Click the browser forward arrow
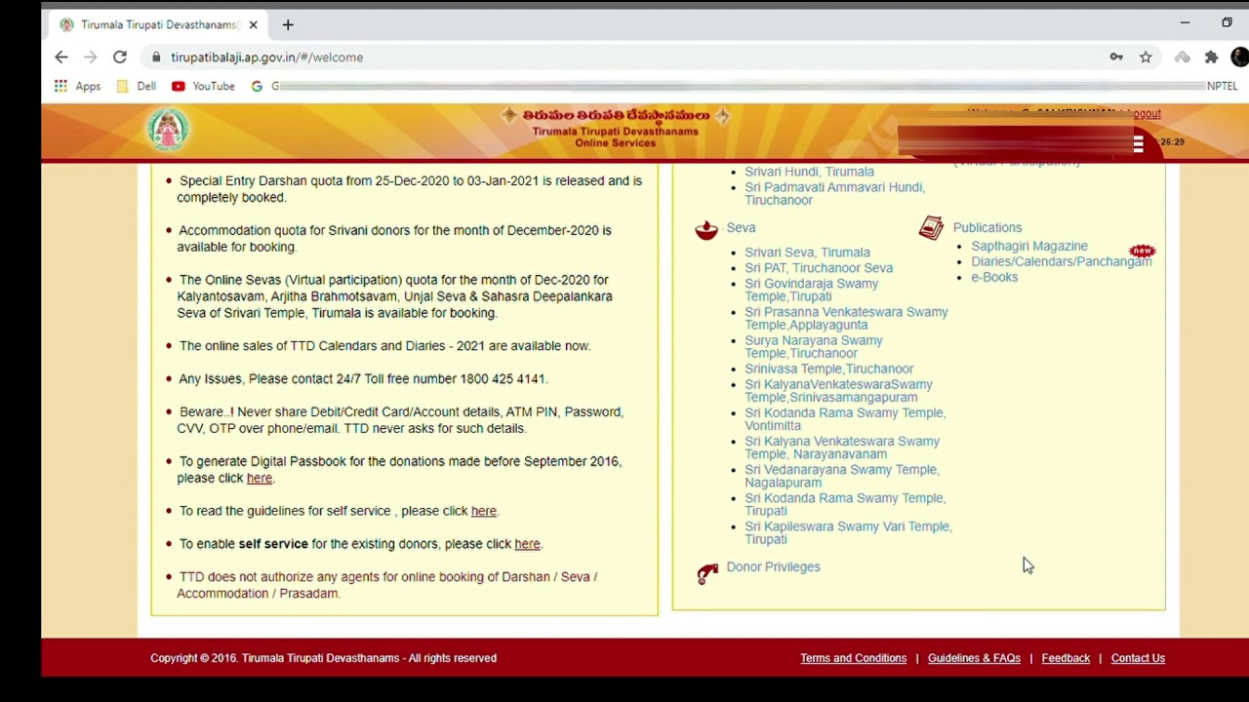 point(91,58)
